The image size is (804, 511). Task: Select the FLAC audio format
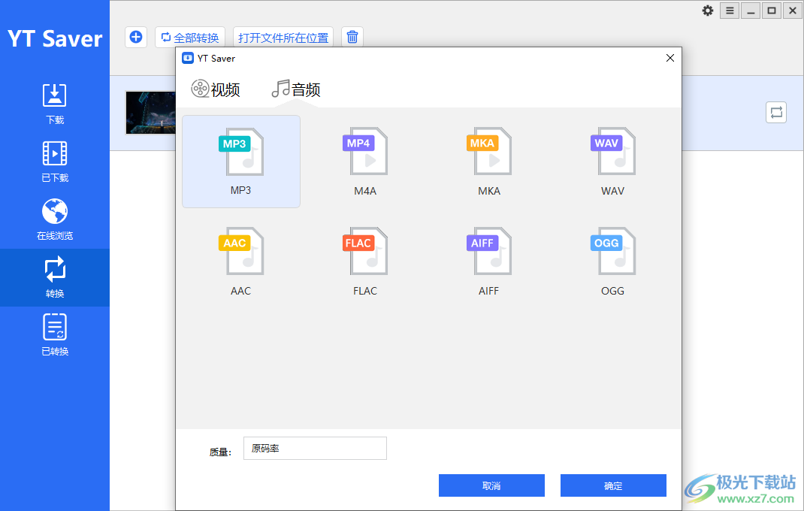[x=365, y=262]
